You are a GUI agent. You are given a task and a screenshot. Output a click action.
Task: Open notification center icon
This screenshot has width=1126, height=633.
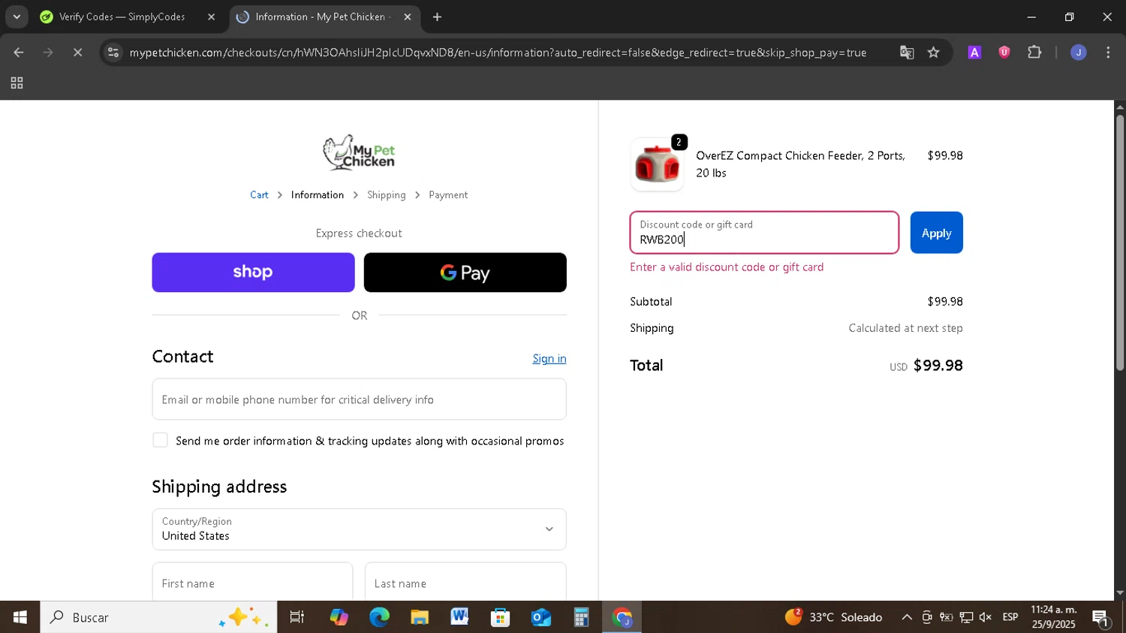pyautogui.click(x=1100, y=617)
